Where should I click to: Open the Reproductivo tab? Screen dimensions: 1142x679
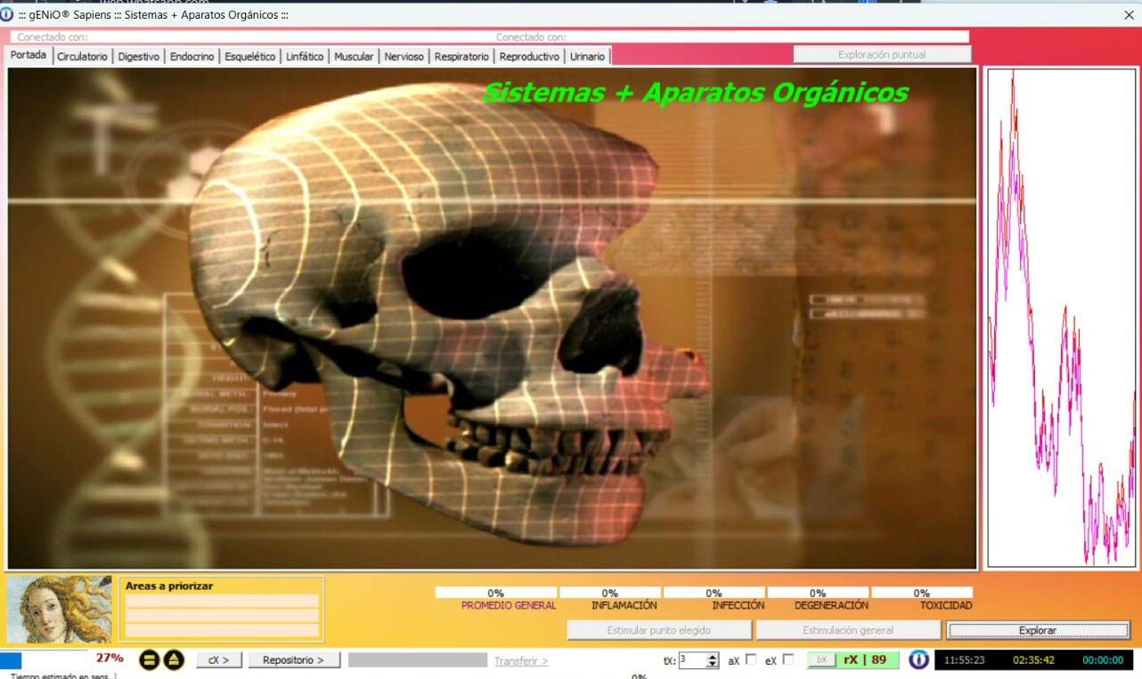[x=529, y=56]
